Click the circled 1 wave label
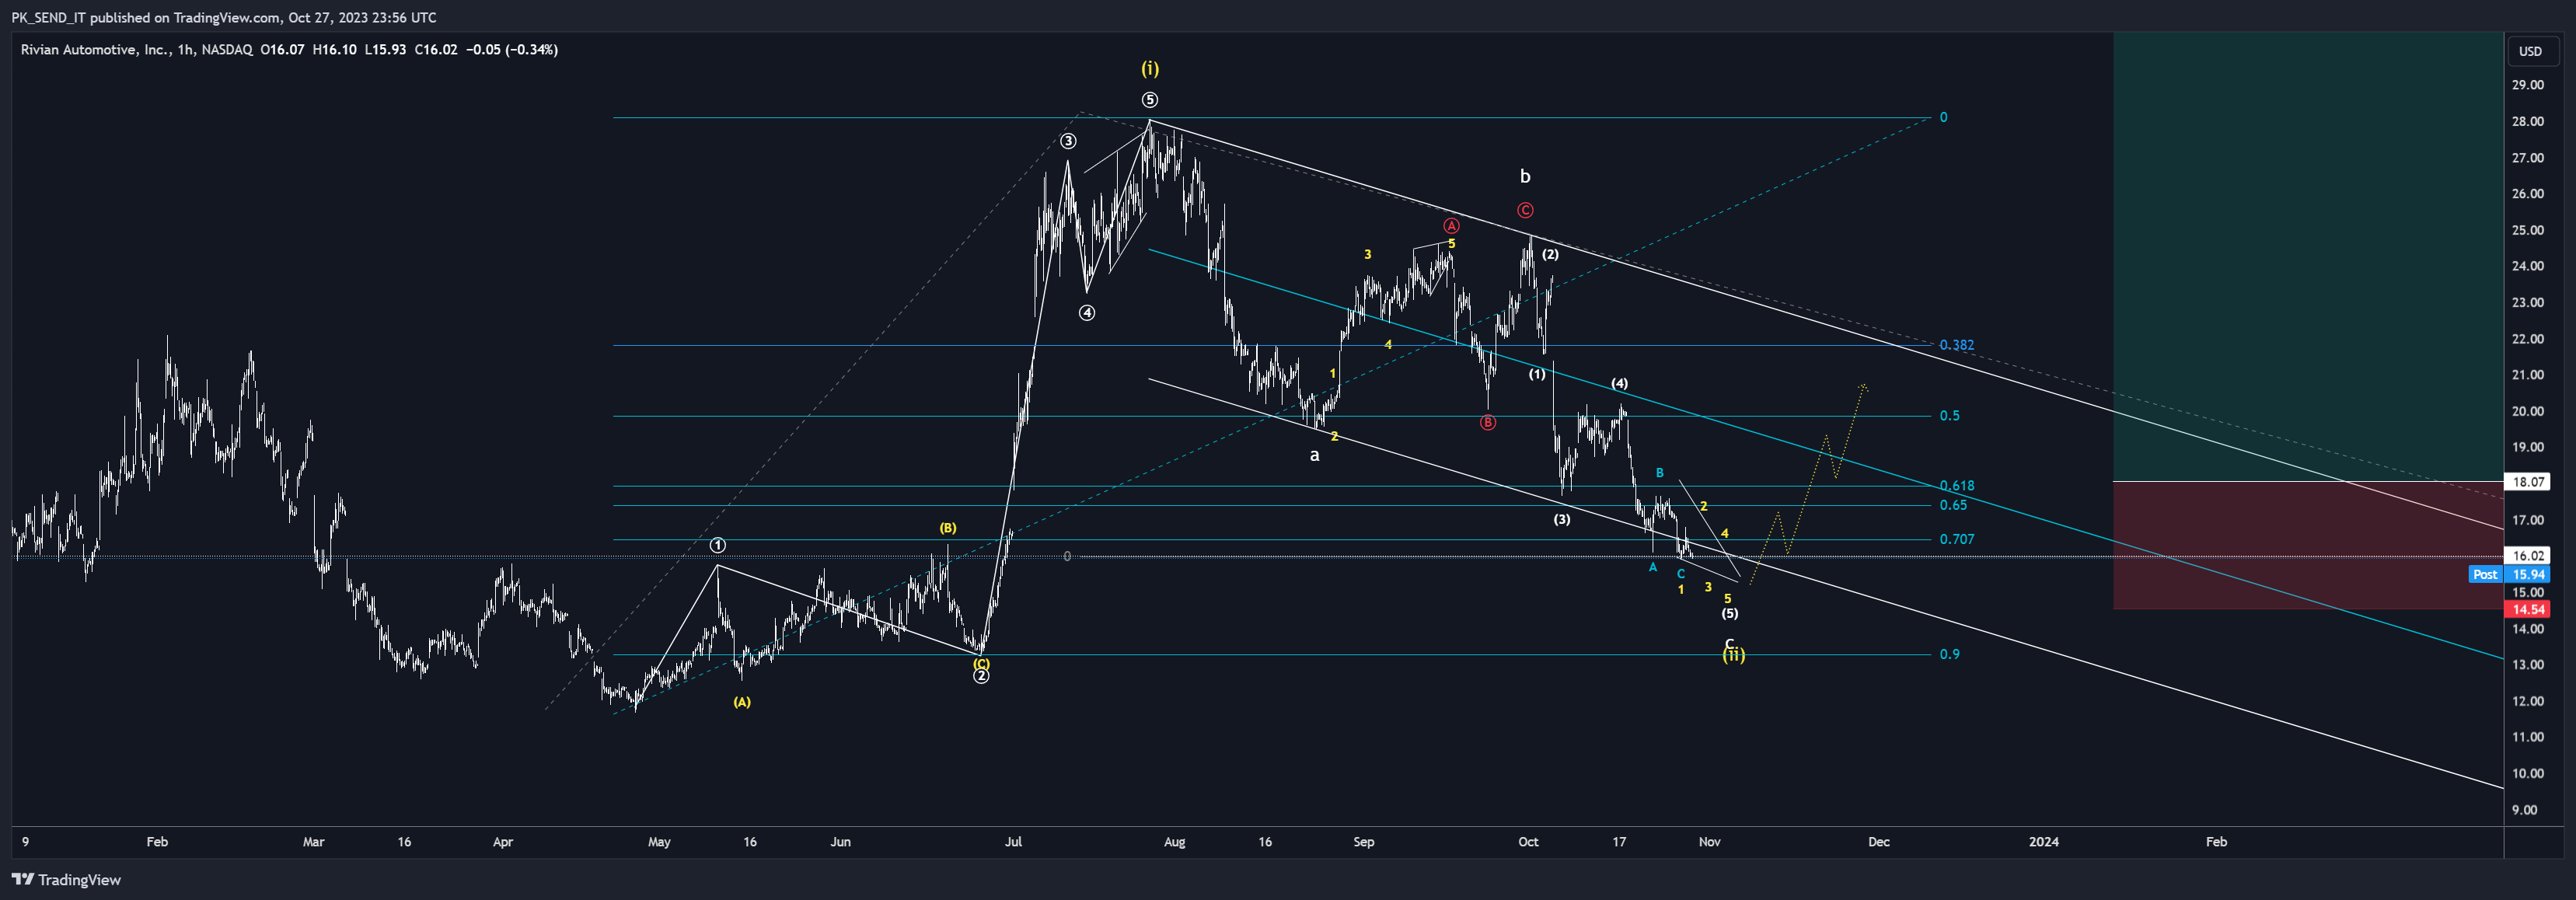 point(718,545)
